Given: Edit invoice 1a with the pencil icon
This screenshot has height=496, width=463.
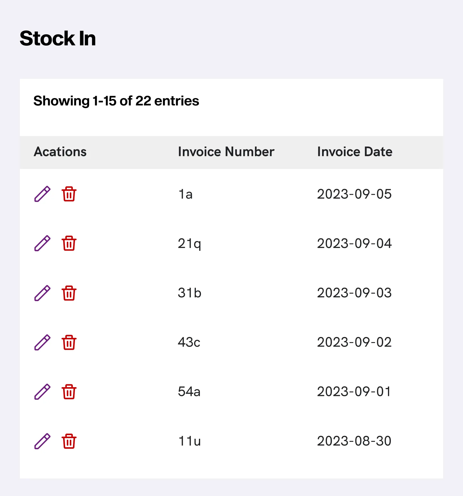Looking at the screenshot, I should point(42,194).
